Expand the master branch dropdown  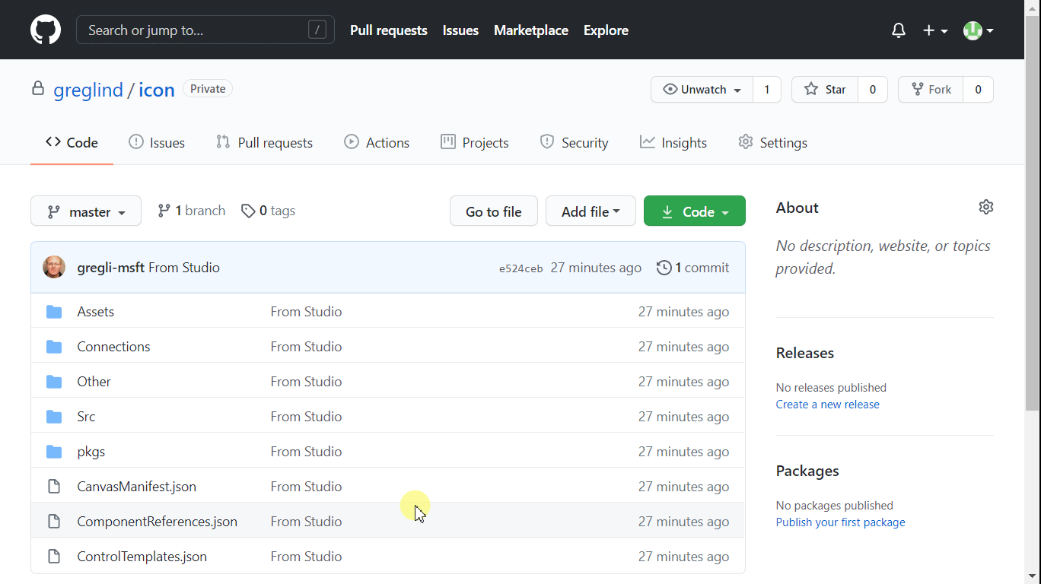click(x=86, y=211)
